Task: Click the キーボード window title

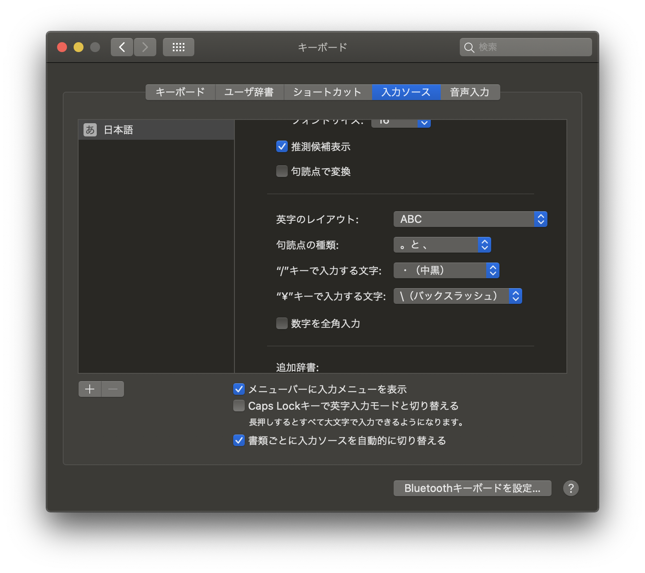Action: (x=322, y=47)
